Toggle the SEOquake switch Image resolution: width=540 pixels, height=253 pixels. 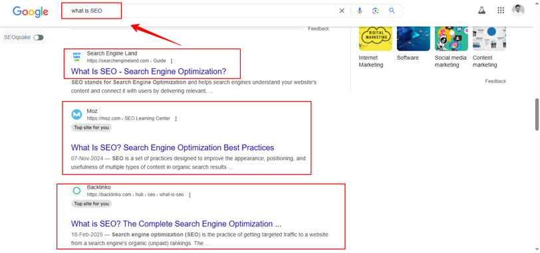(39, 37)
